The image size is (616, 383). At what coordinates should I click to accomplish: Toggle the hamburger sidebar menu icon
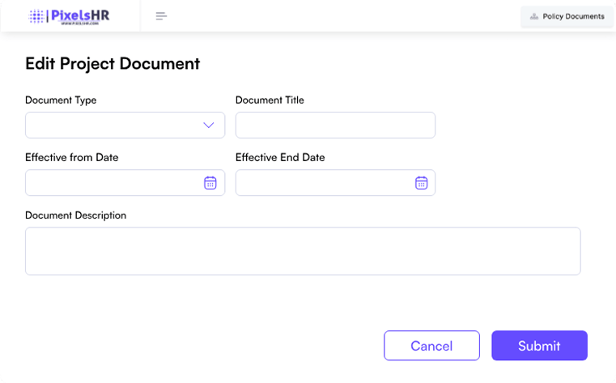point(161,16)
